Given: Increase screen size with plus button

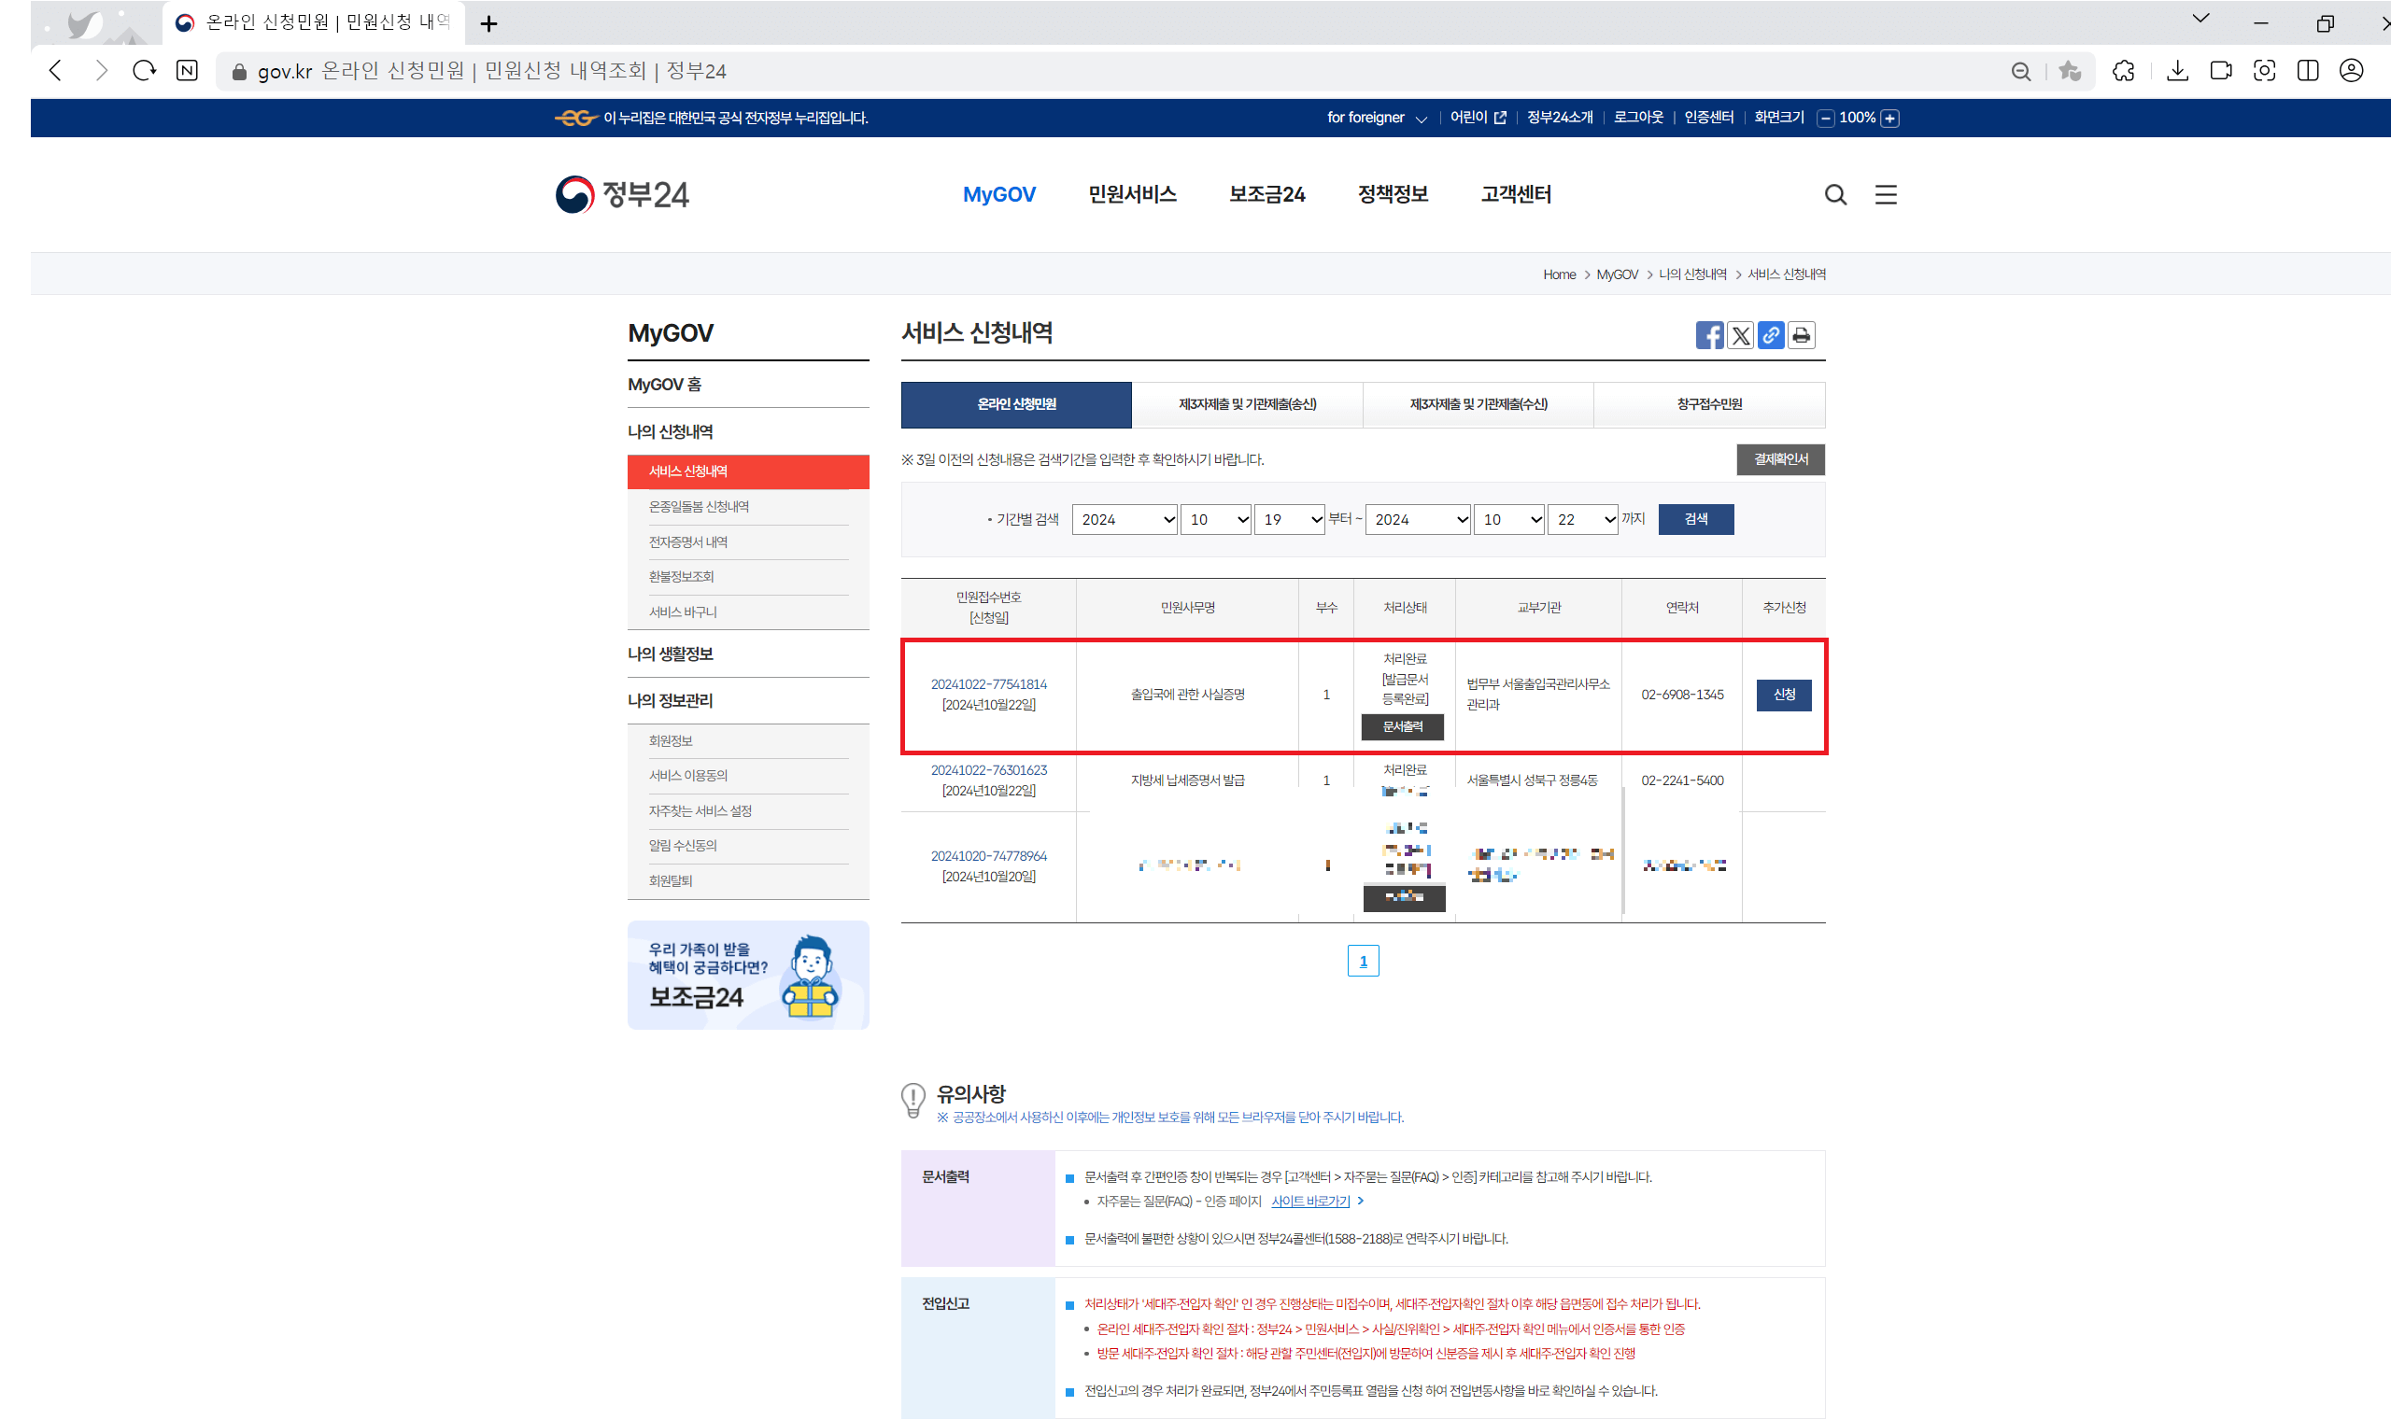Looking at the screenshot, I should pos(1889,119).
